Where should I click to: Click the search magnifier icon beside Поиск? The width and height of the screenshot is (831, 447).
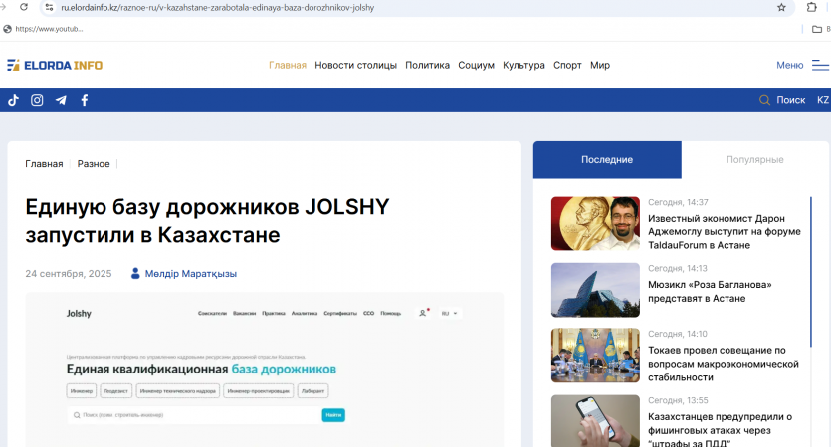click(764, 100)
